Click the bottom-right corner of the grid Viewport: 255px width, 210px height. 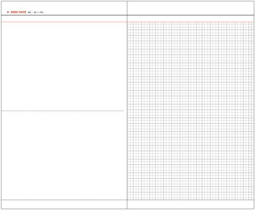253,200
